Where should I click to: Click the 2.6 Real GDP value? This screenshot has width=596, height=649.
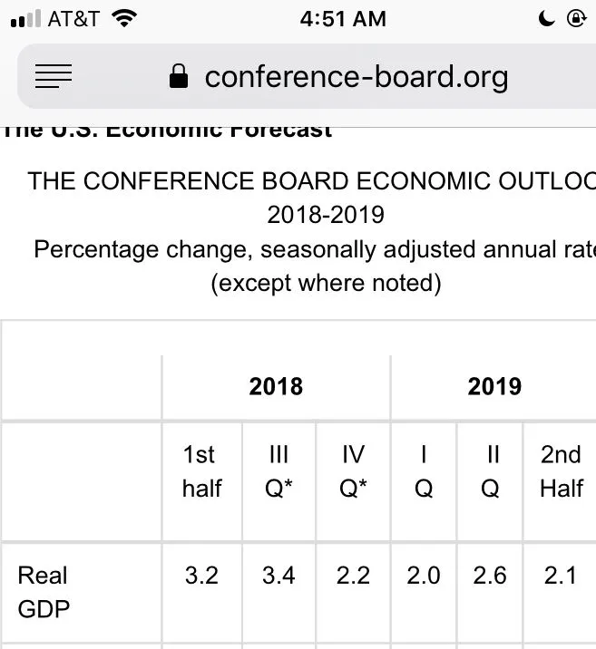(490, 576)
